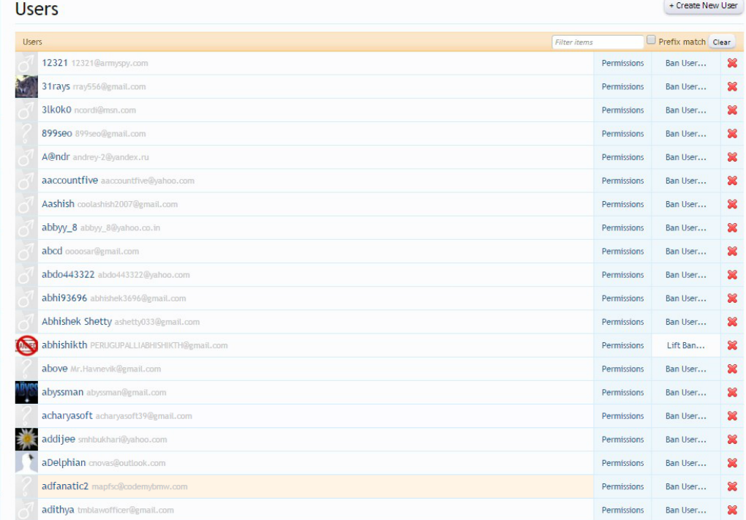Ban User abyssman
Image resolution: width=746 pixels, height=520 pixels.
[x=685, y=393]
